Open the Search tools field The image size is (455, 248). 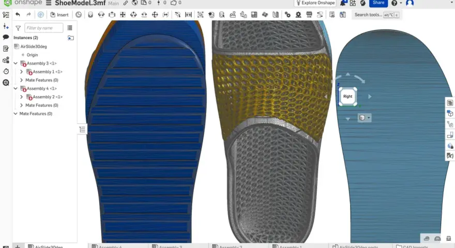click(x=376, y=14)
